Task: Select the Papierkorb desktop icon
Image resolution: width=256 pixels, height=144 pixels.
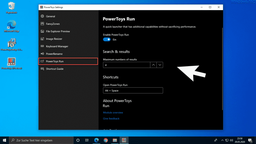Action: pos(11,8)
